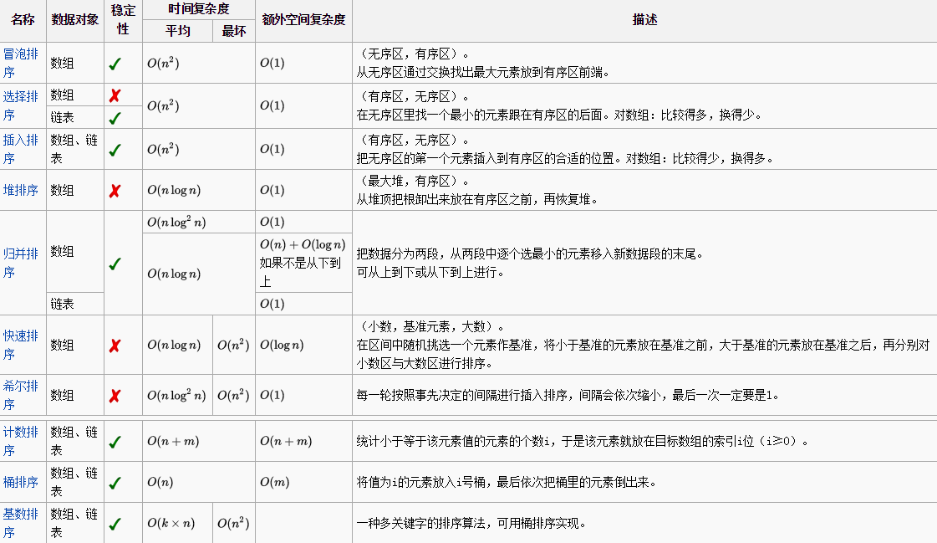
Task: Click the description starting 在区间中随机挑选
Action: [643, 354]
